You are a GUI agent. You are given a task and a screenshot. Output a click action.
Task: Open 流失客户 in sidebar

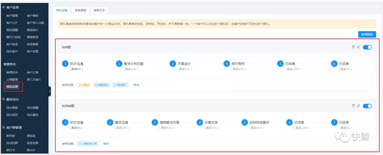point(12,52)
